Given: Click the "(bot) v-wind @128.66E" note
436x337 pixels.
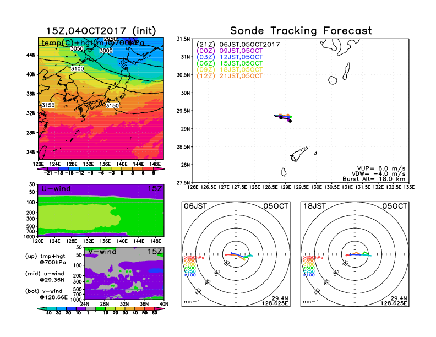Looking at the screenshot, I should 46,294.
